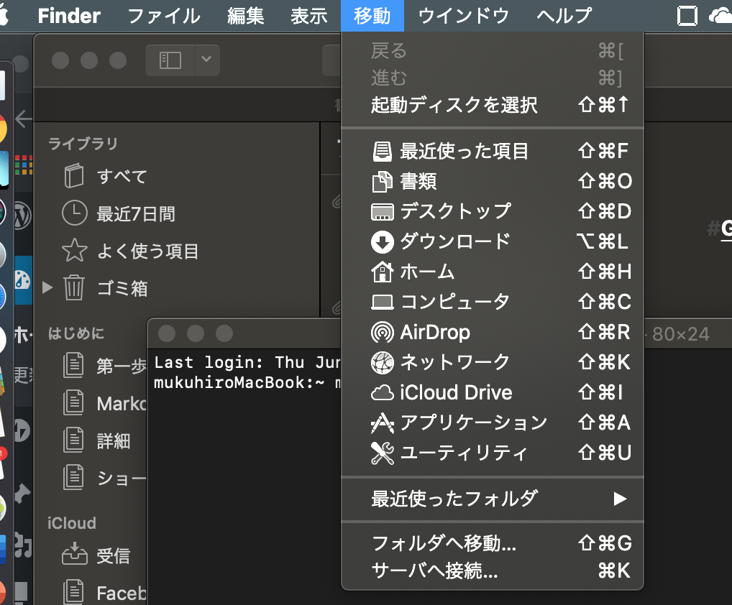Viewport: 732px width, 605px height.
Task: Click the ホーム house icon
Action: click(x=382, y=272)
